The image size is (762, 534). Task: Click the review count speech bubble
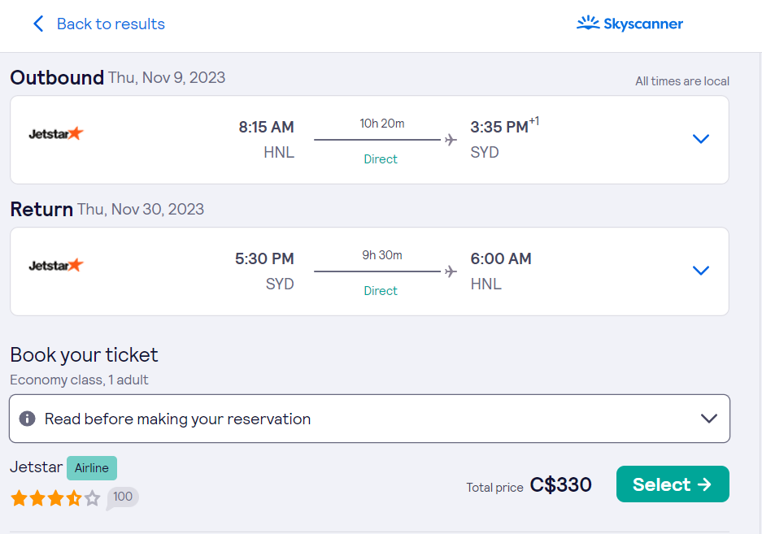(x=123, y=497)
